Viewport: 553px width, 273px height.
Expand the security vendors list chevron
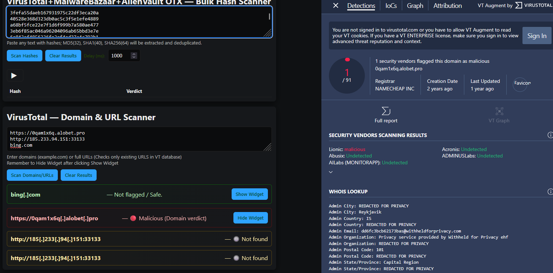331,172
